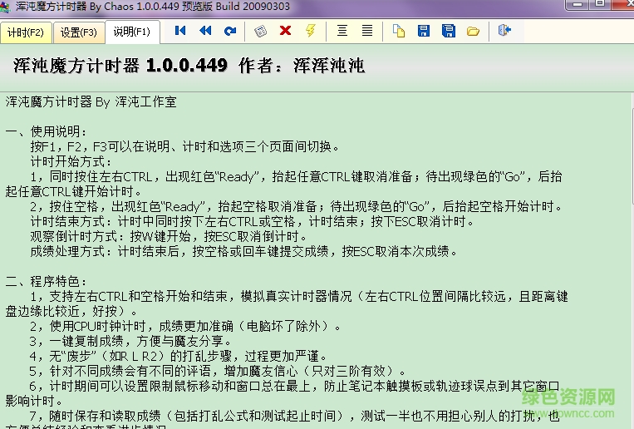Click the yellow open folder icon
The image size is (634, 429).
(473, 31)
